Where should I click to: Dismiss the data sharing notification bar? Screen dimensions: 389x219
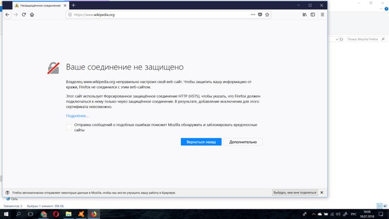322,192
